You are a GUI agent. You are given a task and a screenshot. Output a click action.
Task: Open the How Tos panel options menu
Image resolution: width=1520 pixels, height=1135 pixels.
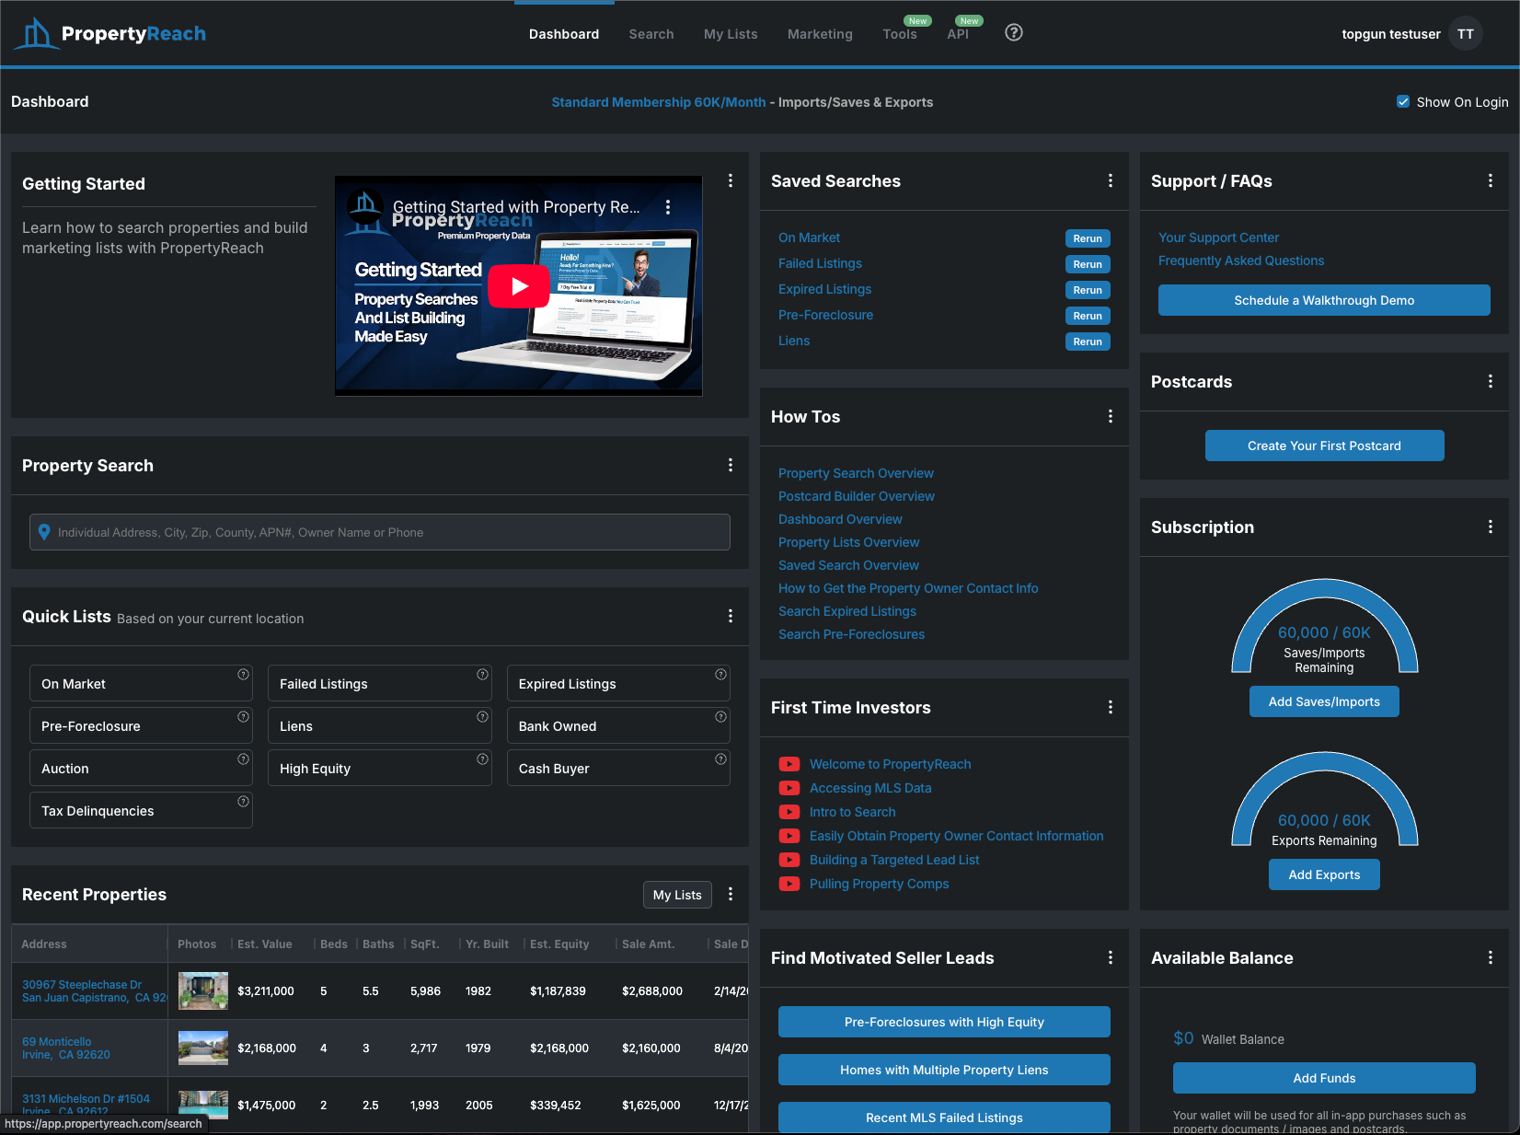point(1111,416)
